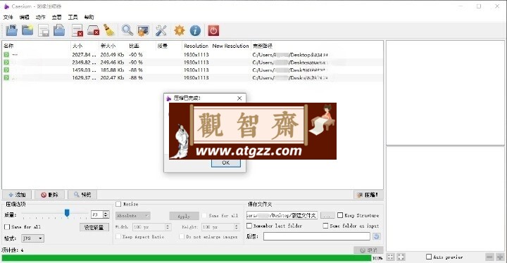Click the 249.46 Kb new size cell
This screenshot has width=507, height=263.
click(x=112, y=63)
